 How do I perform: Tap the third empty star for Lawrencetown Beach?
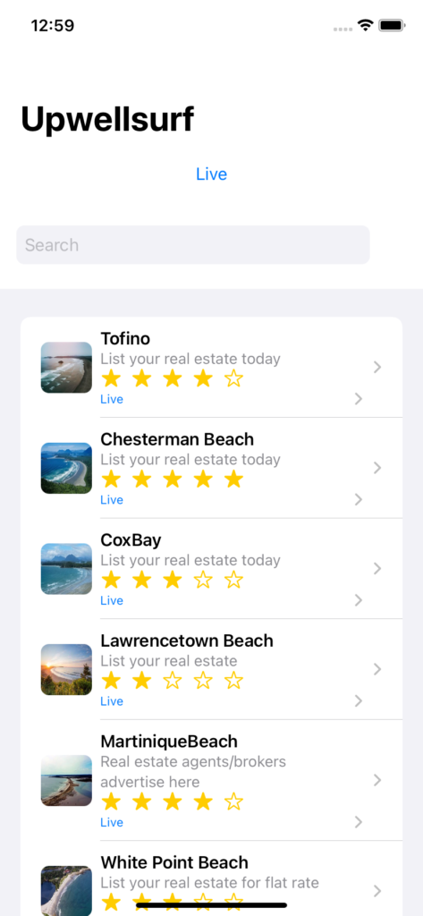[173, 681]
